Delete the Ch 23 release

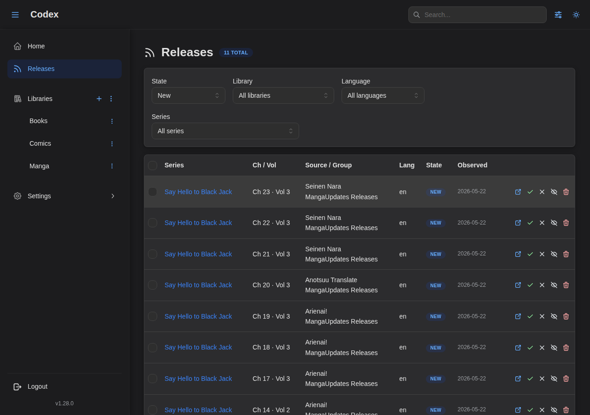tap(566, 192)
